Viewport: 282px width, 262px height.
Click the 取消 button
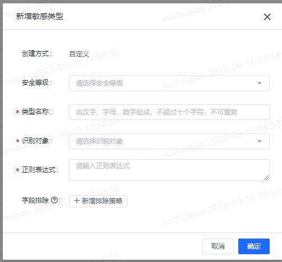coord(218,246)
